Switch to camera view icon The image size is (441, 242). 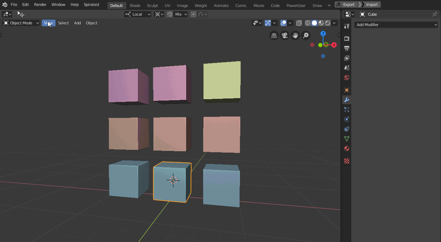coord(285,35)
